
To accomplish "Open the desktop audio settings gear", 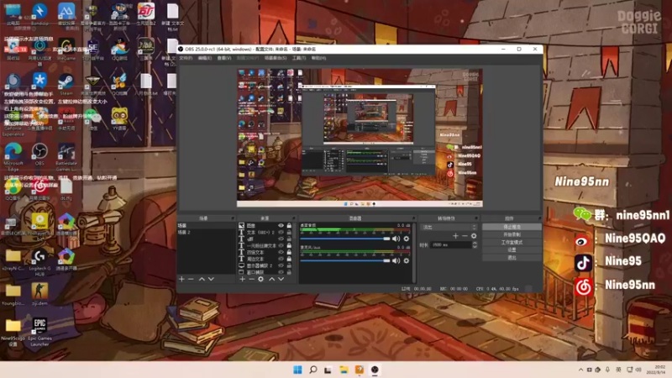I will pyautogui.click(x=407, y=239).
